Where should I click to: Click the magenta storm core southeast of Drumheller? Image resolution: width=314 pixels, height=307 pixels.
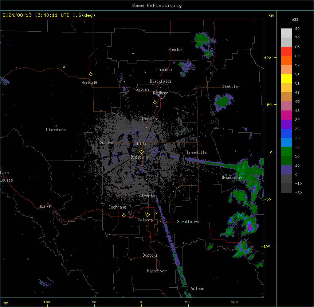(255, 188)
